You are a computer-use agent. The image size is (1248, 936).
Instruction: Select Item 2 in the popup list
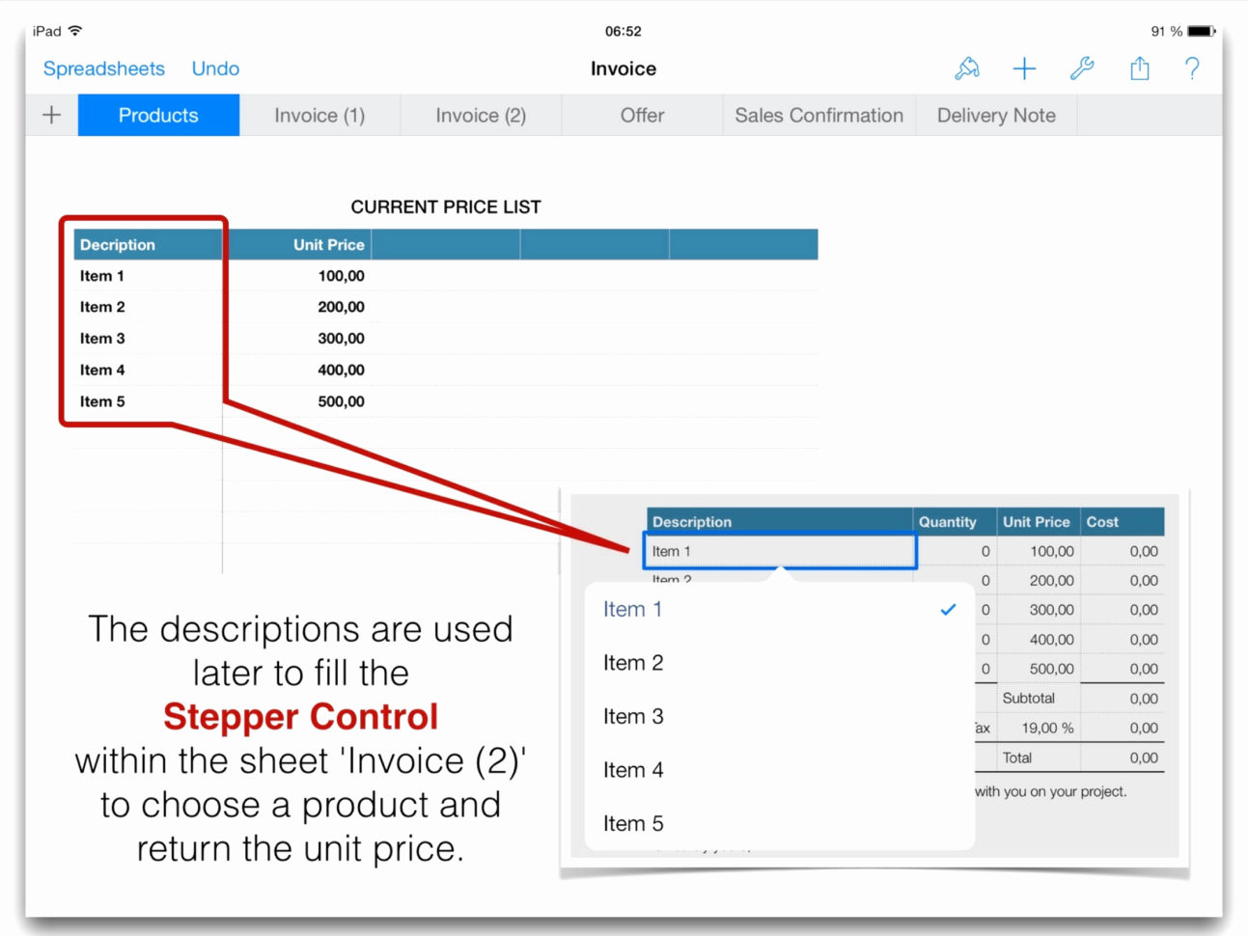(x=632, y=663)
